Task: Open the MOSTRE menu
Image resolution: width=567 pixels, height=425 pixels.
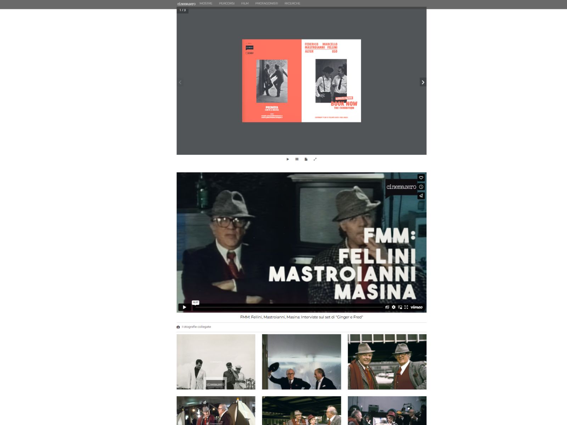Action: point(206,4)
